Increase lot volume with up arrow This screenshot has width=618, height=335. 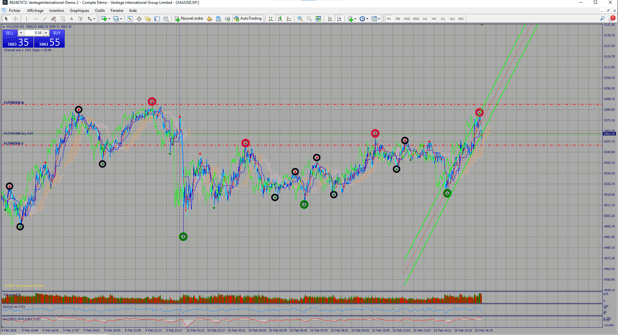tap(46, 33)
